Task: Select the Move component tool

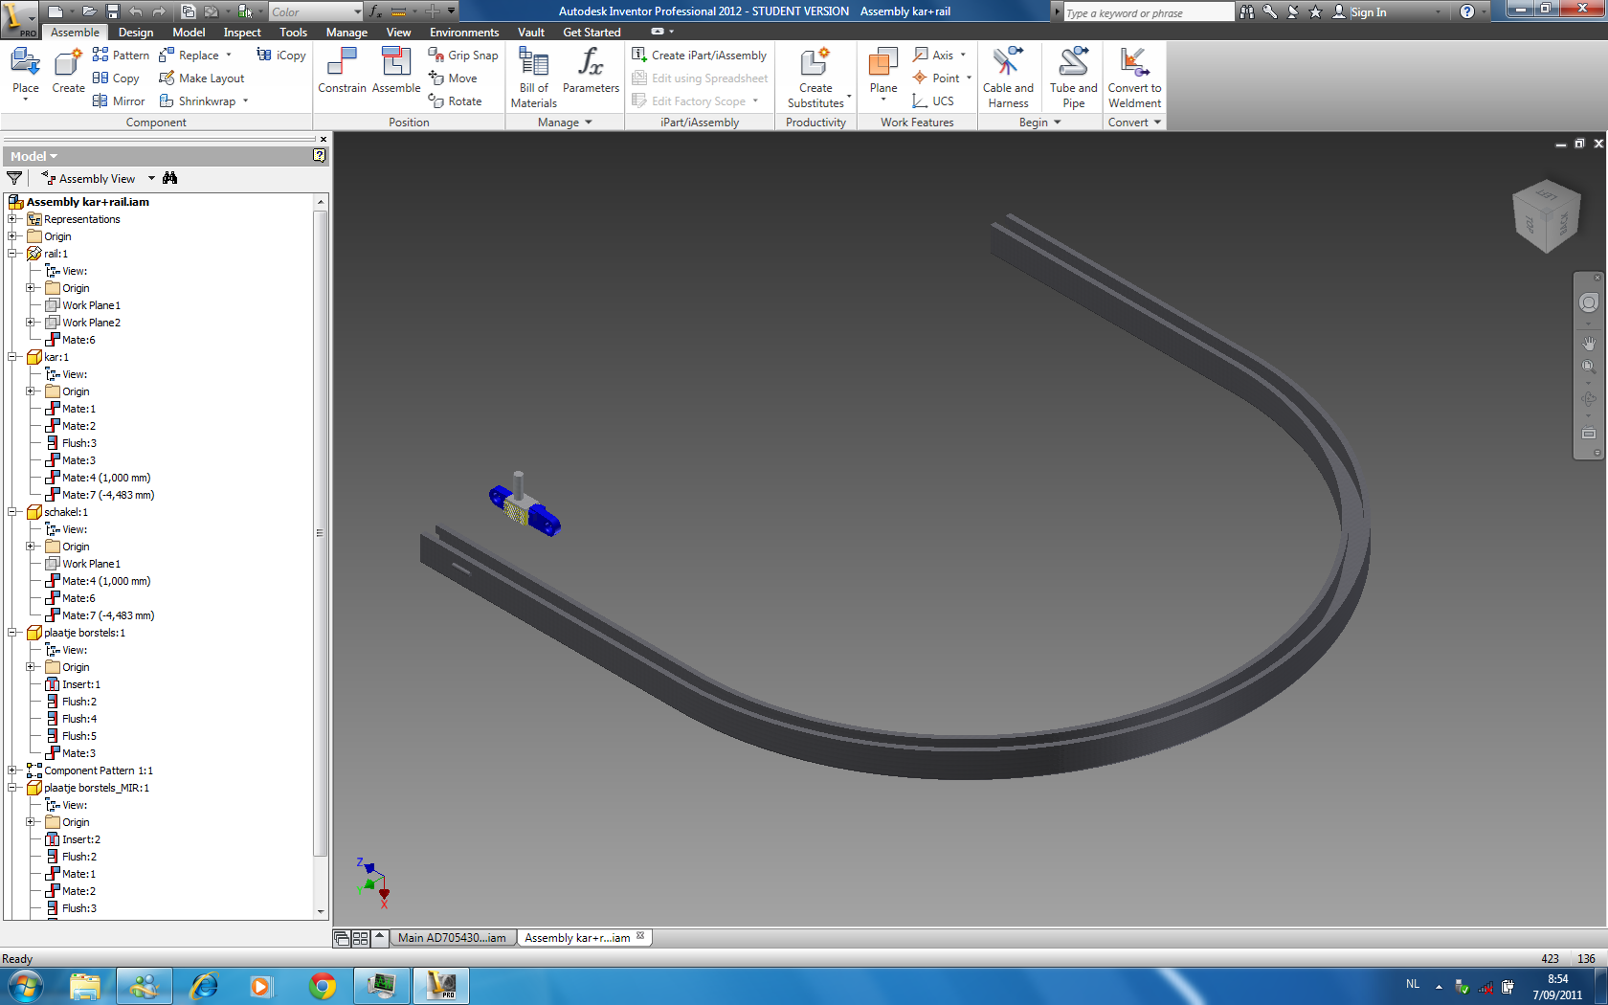Action: pos(453,78)
